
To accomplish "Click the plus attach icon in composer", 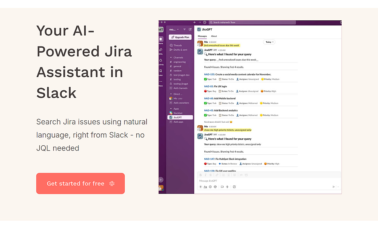I will 201,187.
